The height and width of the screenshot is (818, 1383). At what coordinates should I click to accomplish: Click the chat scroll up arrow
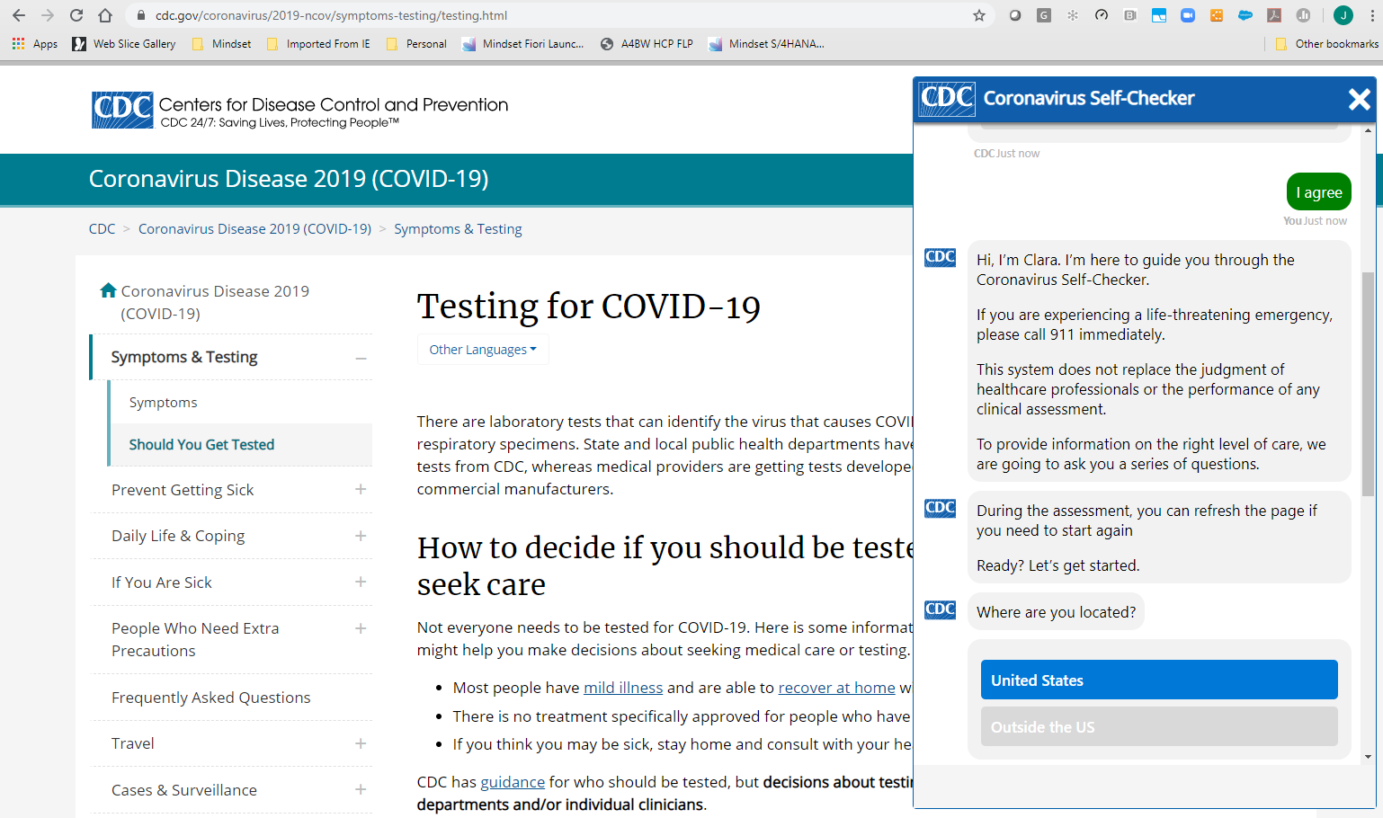[1368, 130]
